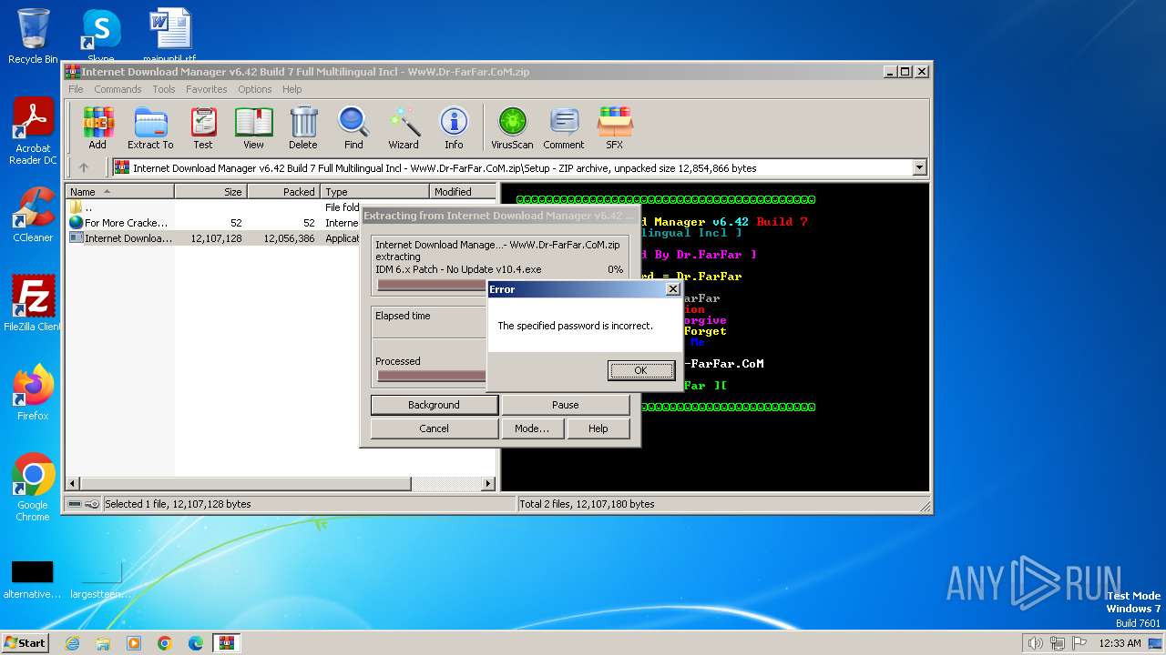
Task: Expand the archive path dropdown
Action: click(x=919, y=167)
